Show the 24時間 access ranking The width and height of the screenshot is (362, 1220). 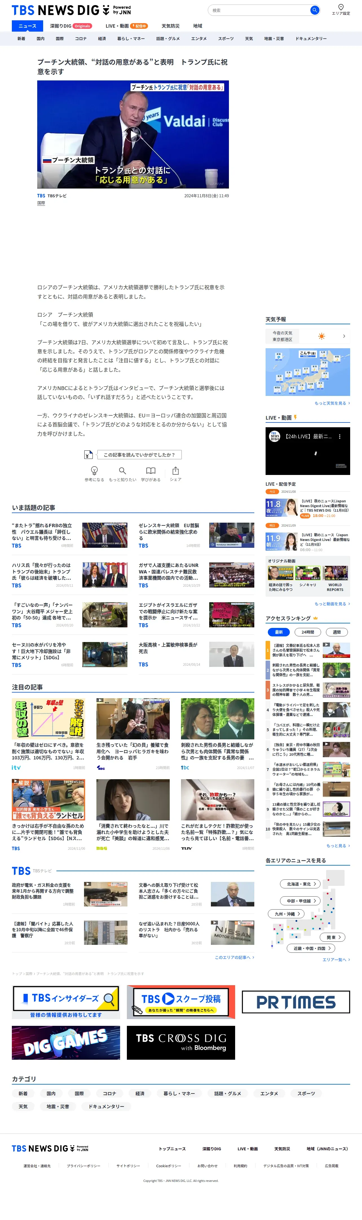308,632
